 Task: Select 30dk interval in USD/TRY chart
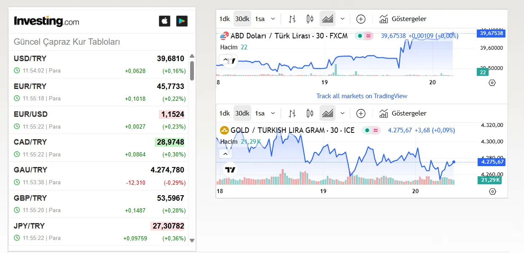242,19
